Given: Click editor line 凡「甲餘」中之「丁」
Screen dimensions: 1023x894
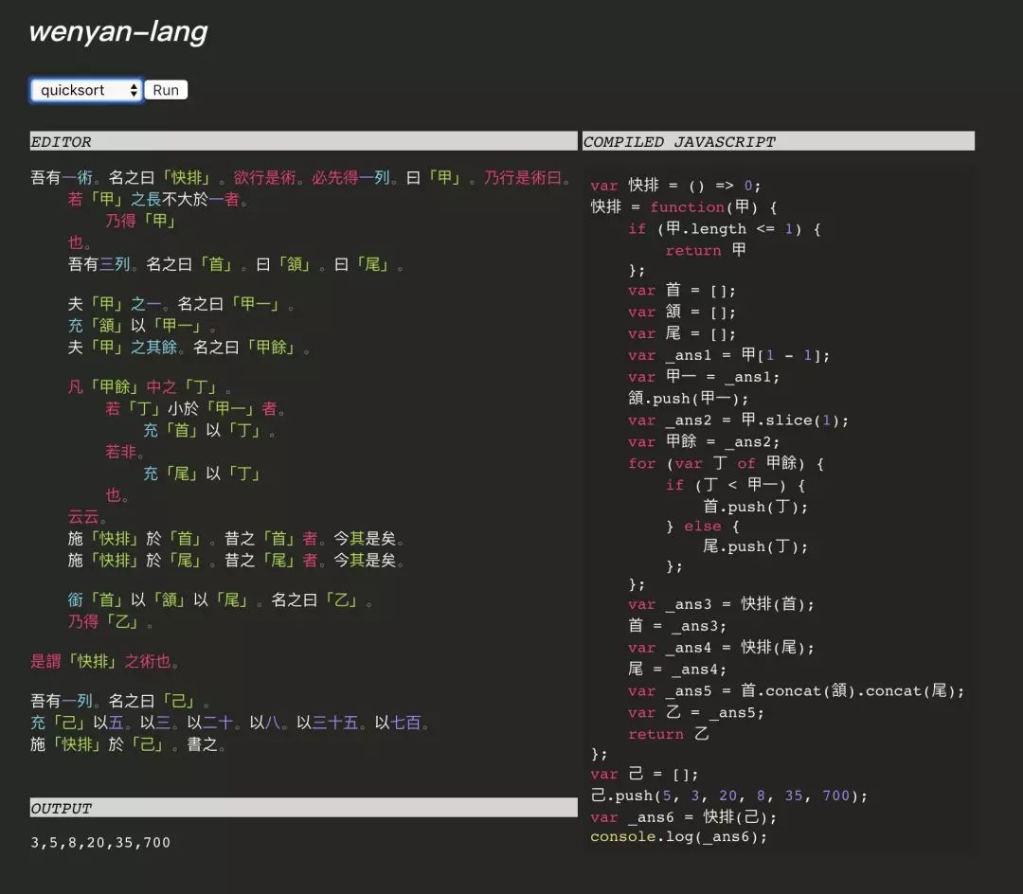Looking at the screenshot, I should pos(150,386).
